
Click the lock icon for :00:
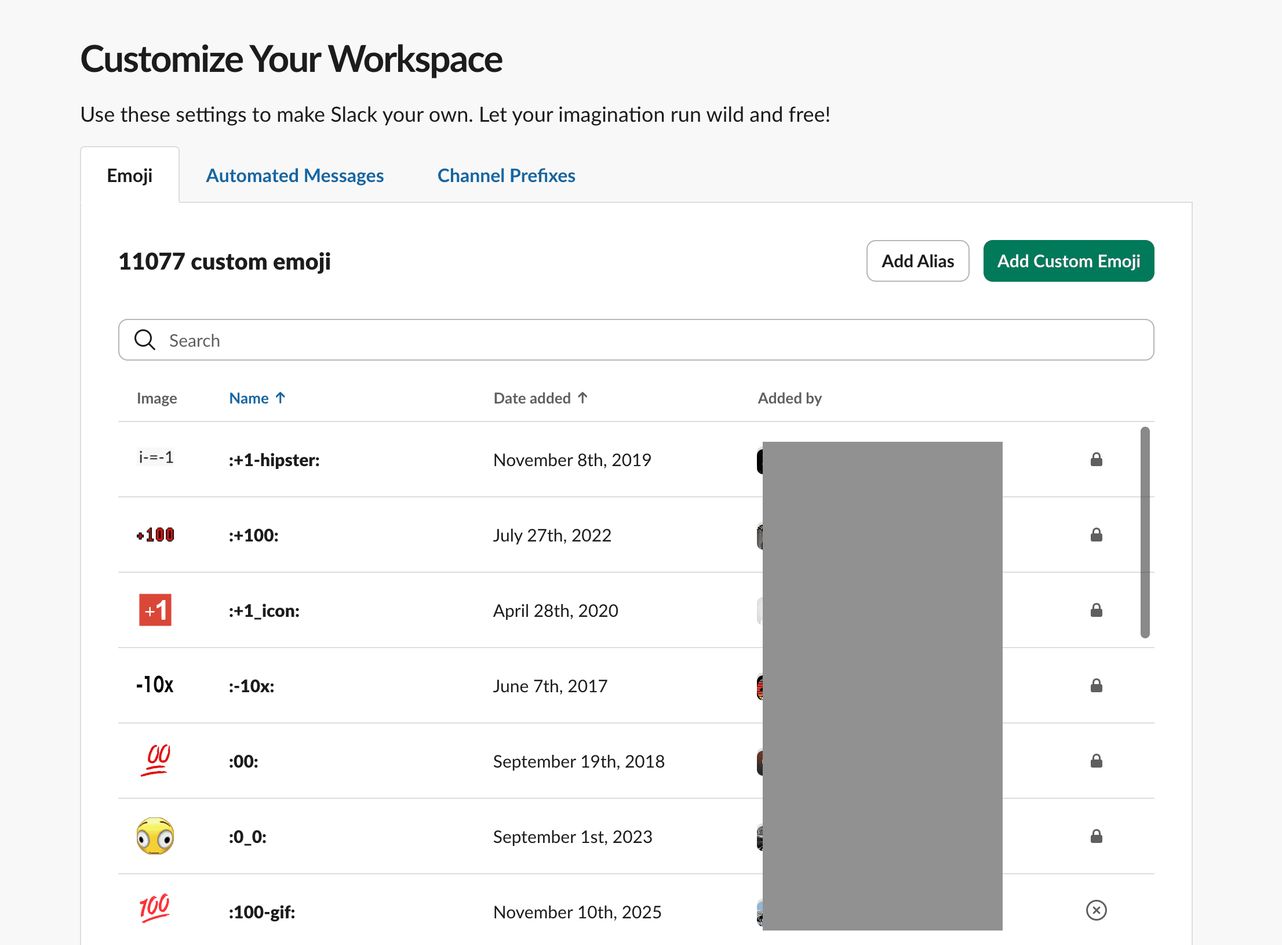1096,761
